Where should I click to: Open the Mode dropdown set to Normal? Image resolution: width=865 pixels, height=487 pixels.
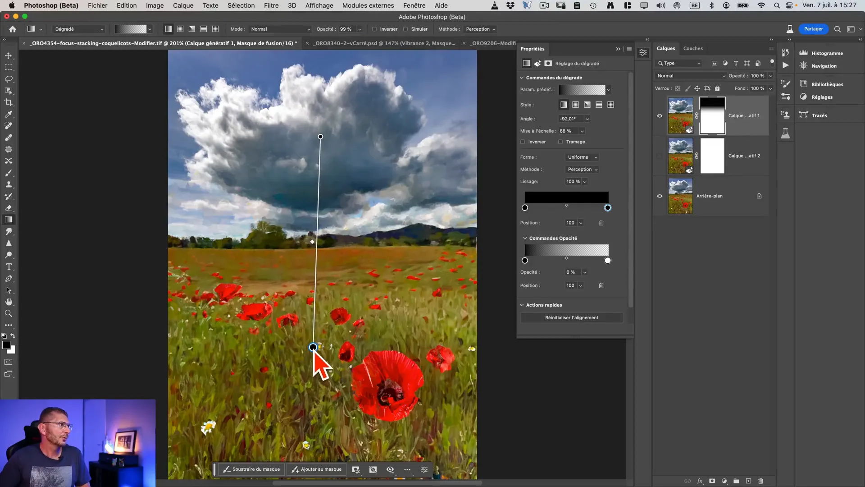280,29
